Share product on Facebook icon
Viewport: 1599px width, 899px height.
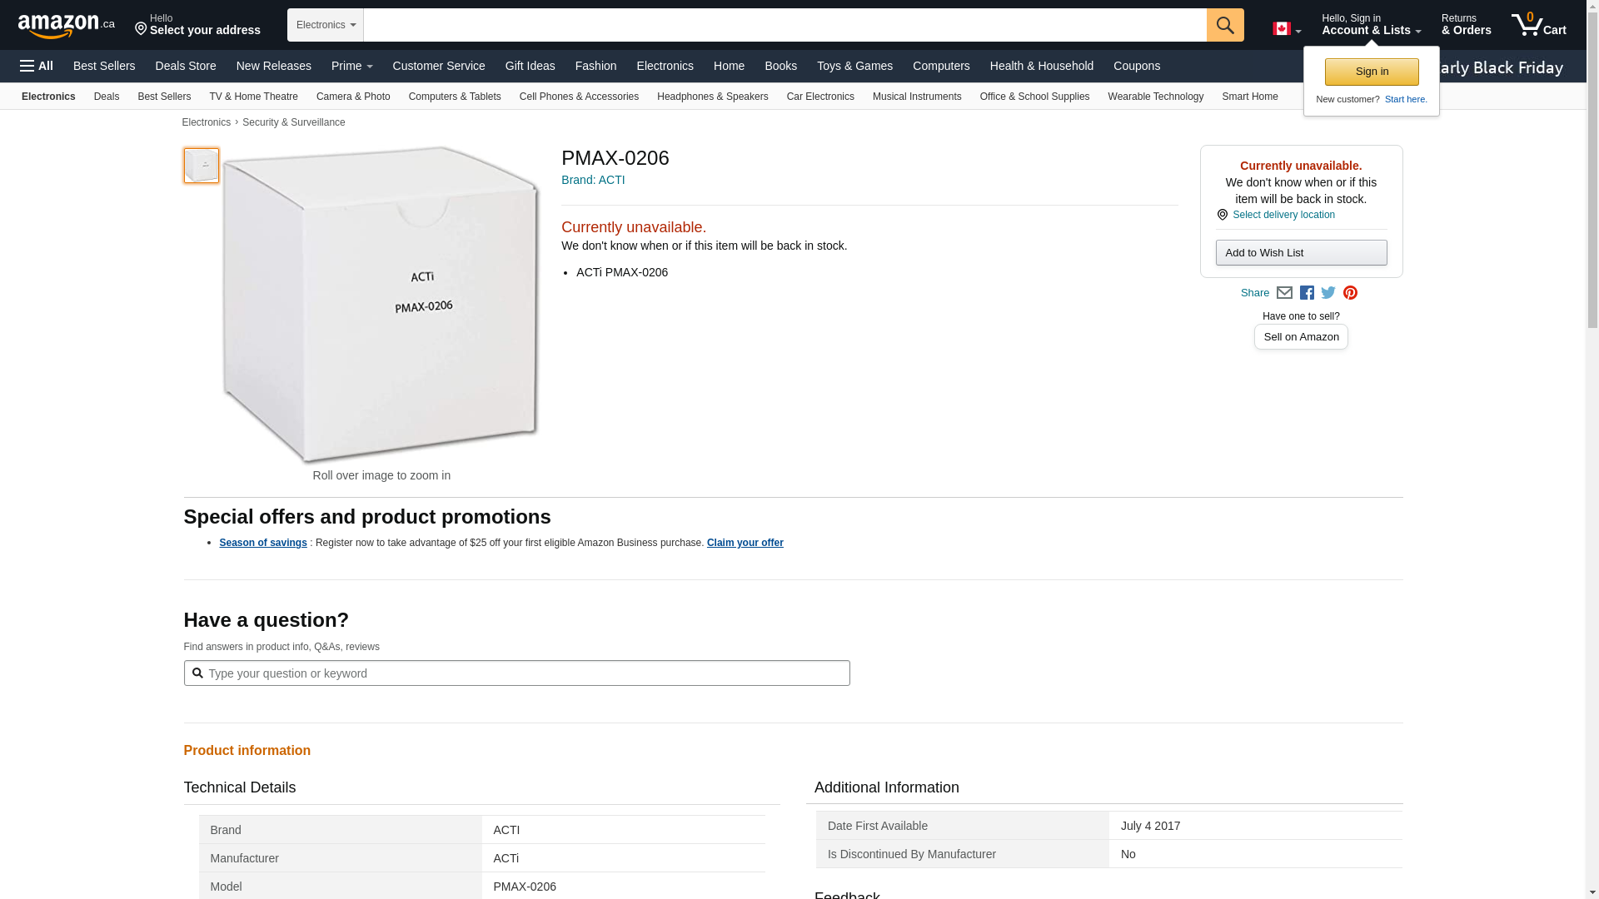pyautogui.click(x=1307, y=293)
